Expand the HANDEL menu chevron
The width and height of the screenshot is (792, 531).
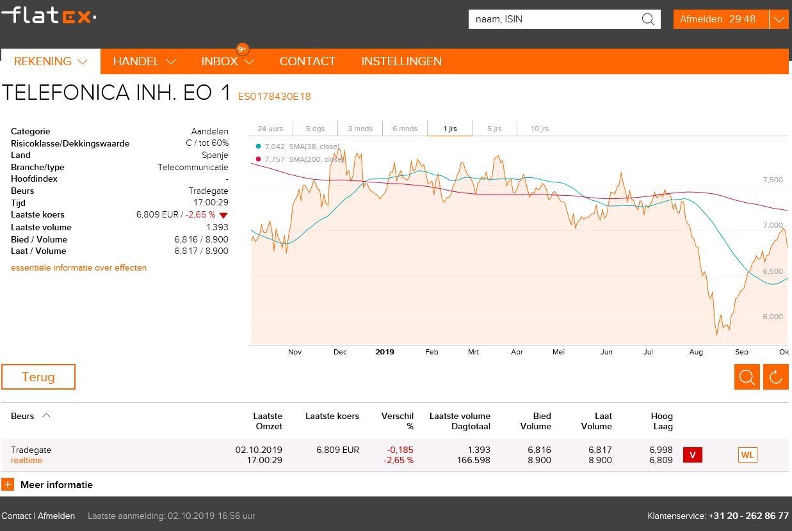click(171, 62)
